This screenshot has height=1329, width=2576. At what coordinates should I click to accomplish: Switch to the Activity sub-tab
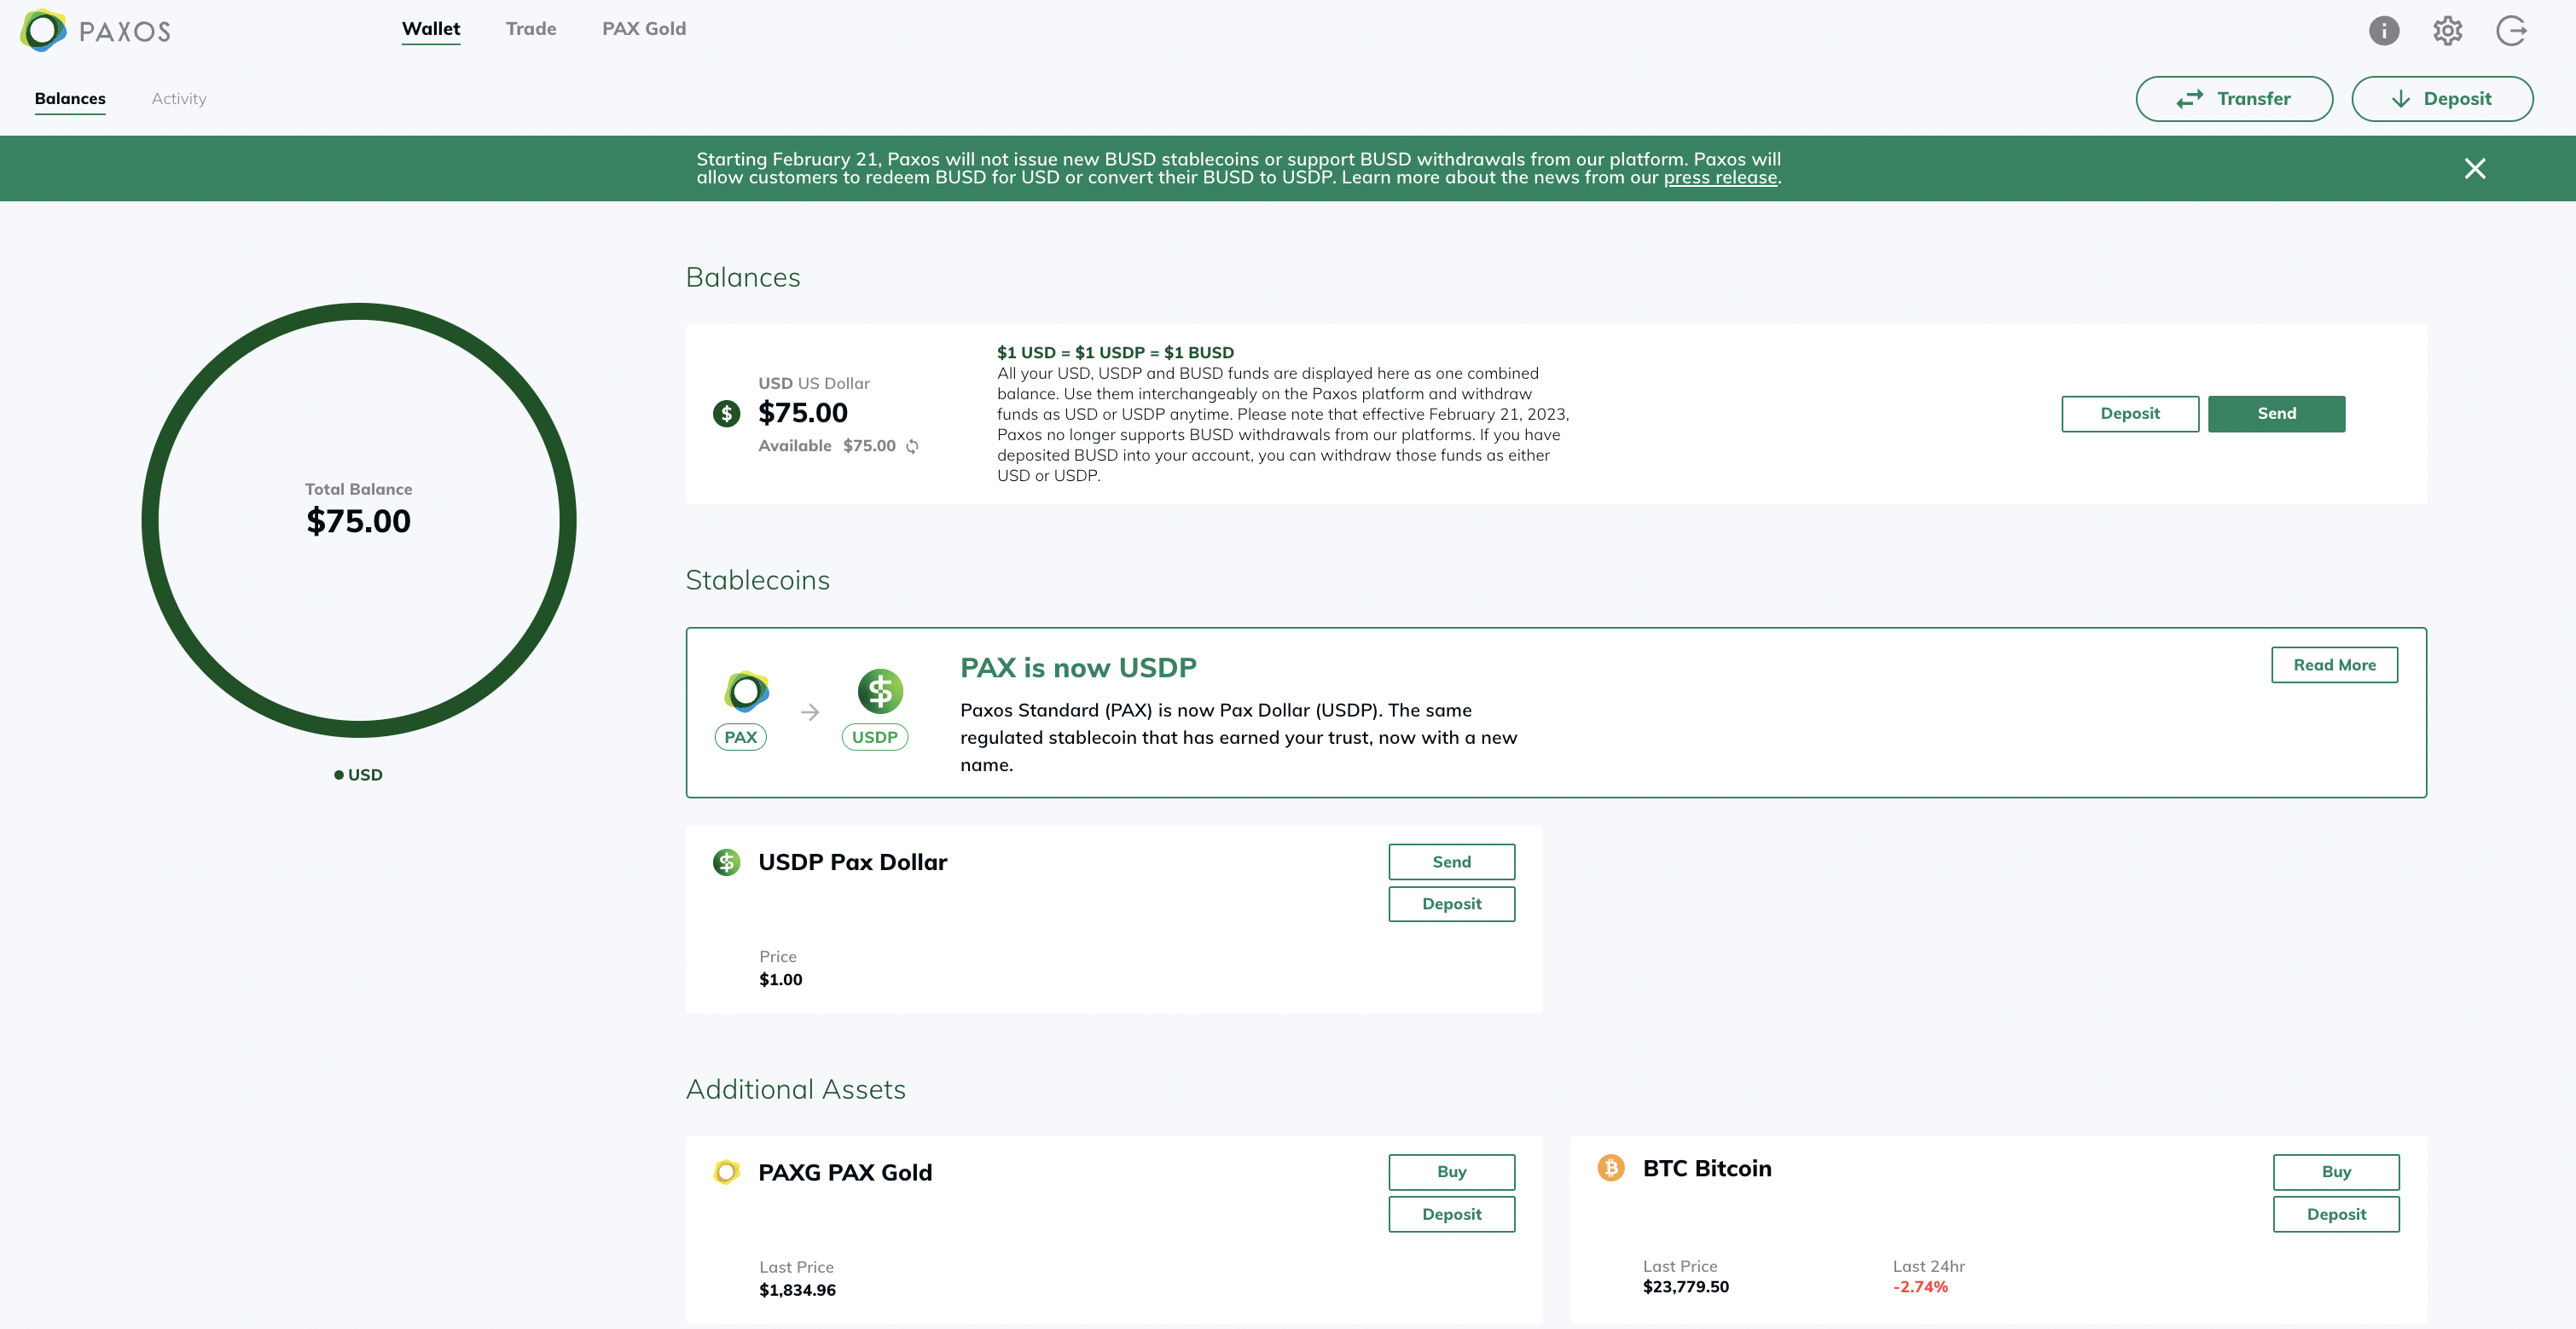[x=179, y=98]
